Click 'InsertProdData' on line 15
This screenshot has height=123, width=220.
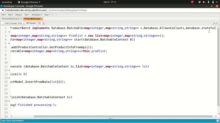[37, 82]
